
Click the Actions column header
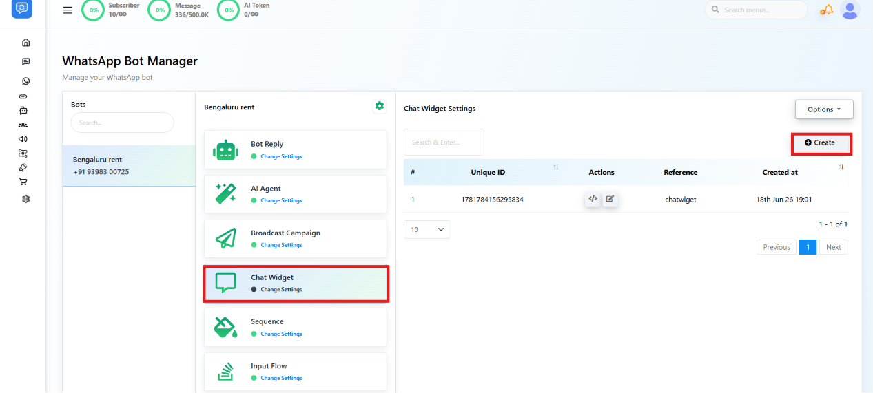pos(602,172)
